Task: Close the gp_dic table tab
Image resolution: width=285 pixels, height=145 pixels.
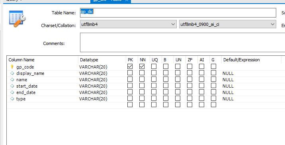Action: 127,0
